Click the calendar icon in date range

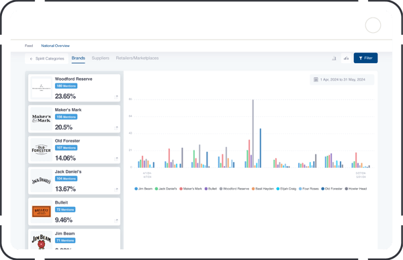click(316, 80)
